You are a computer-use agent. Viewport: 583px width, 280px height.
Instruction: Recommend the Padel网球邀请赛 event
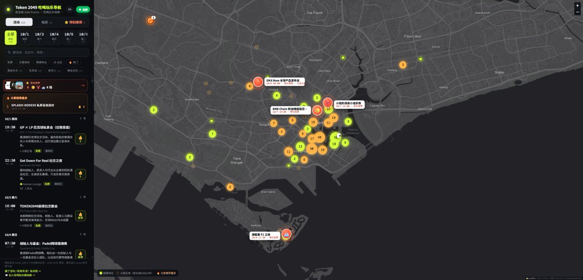[81, 255]
